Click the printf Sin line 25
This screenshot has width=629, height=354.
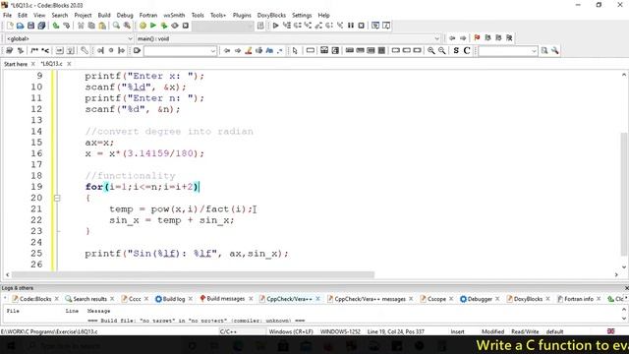click(187, 254)
